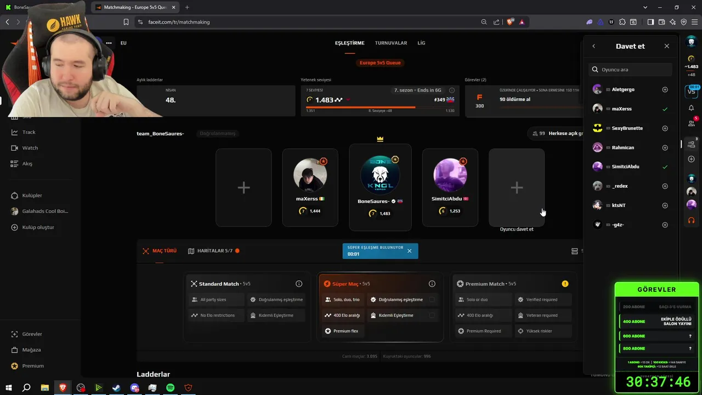Viewport: 702px width, 395px height.
Task: Select the Premium Match card
Action: click(x=513, y=307)
